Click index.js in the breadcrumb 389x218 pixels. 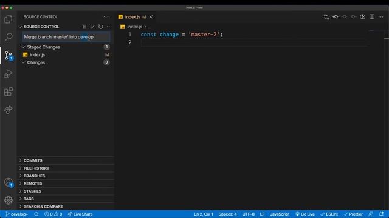(134, 27)
